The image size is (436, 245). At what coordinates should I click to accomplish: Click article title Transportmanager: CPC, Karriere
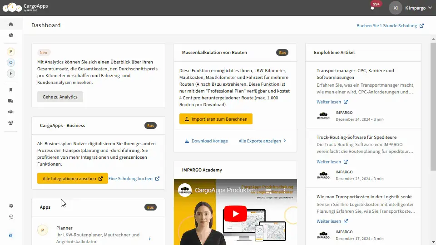(x=355, y=74)
